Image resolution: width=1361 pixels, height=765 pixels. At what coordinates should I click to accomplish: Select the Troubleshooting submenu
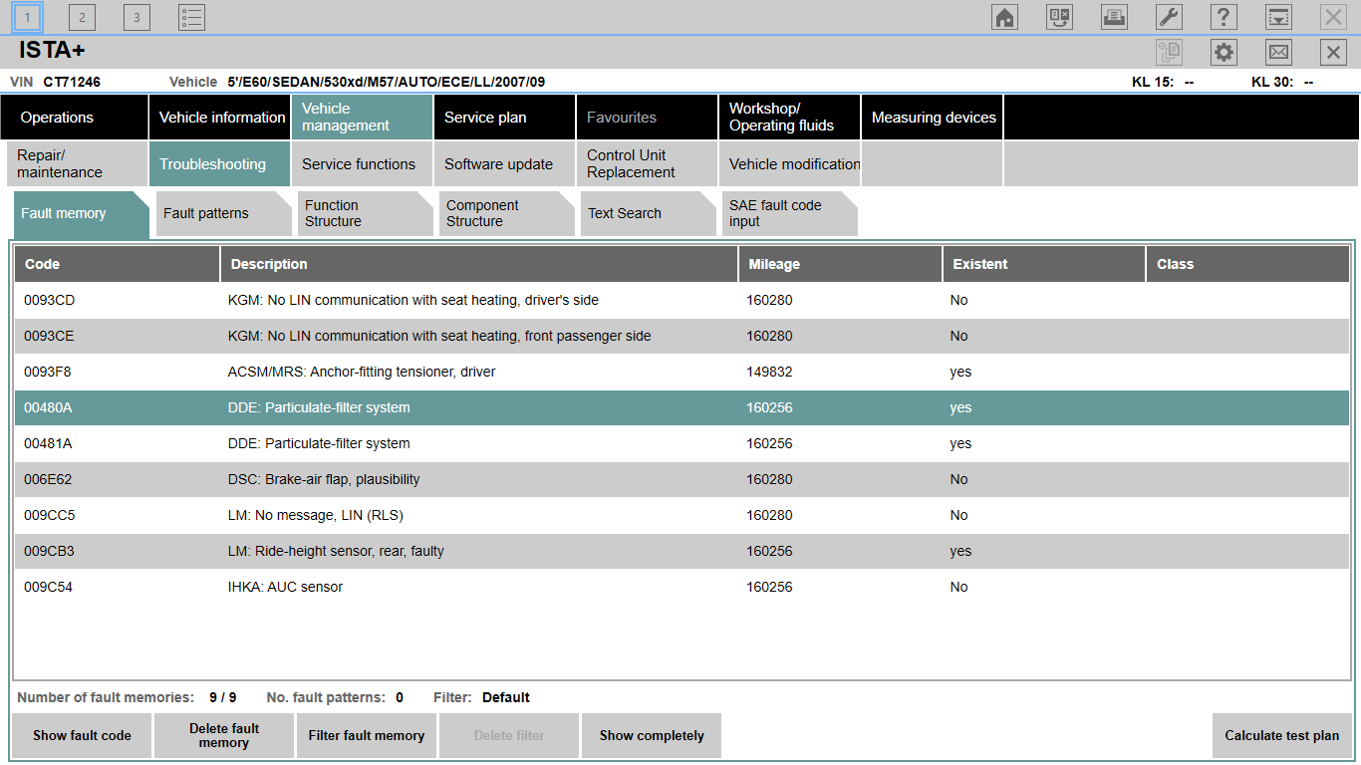pos(219,163)
